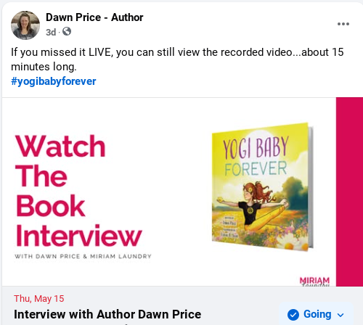Expand the Going response chevron
This screenshot has height=325, width=363.
pyautogui.click(x=340, y=315)
